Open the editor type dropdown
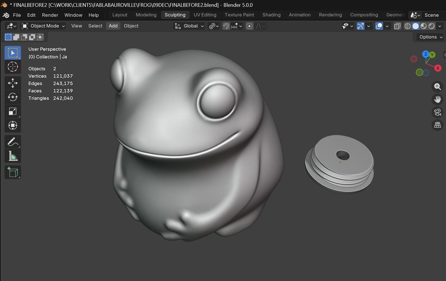The width and height of the screenshot is (446, 281). tap(11, 26)
